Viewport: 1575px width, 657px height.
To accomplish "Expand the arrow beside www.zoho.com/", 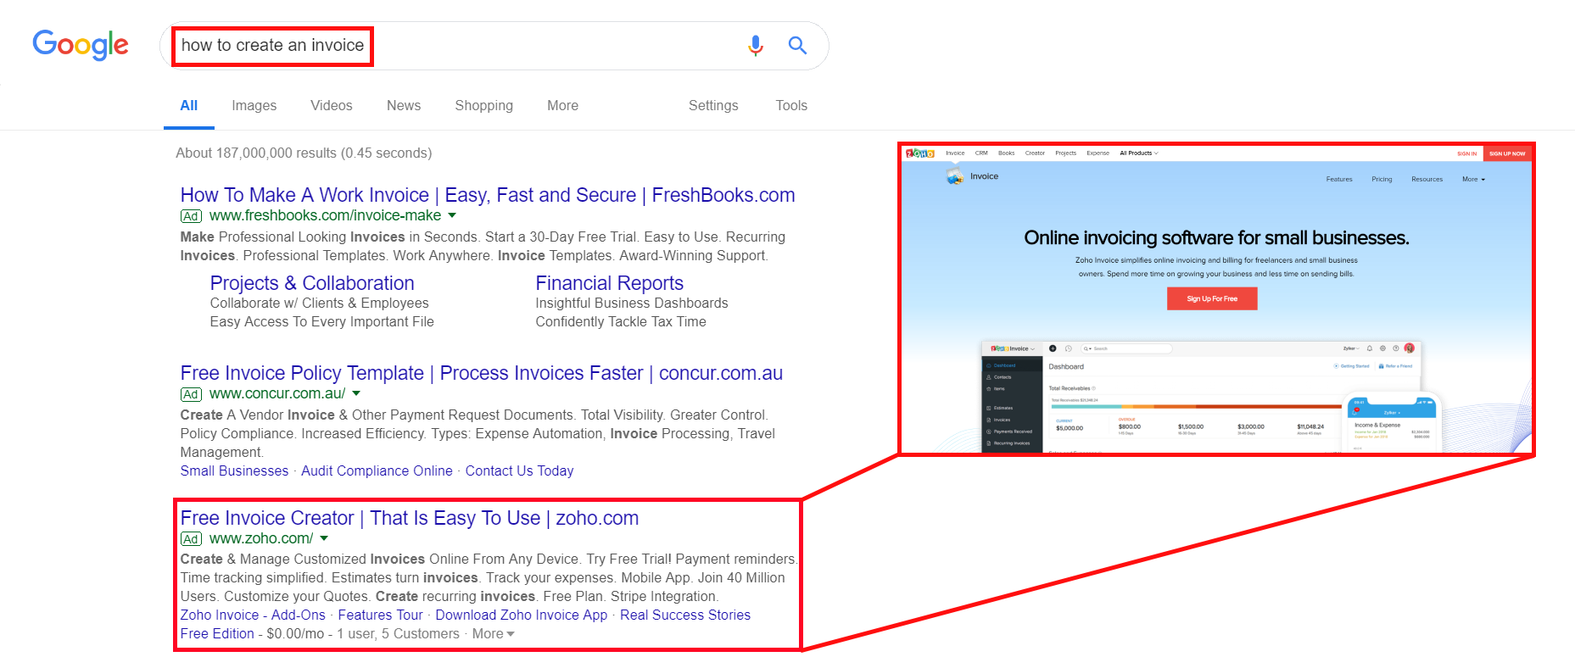I will (324, 538).
